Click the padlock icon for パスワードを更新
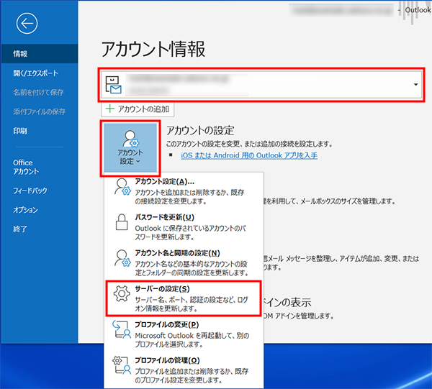 tap(121, 224)
